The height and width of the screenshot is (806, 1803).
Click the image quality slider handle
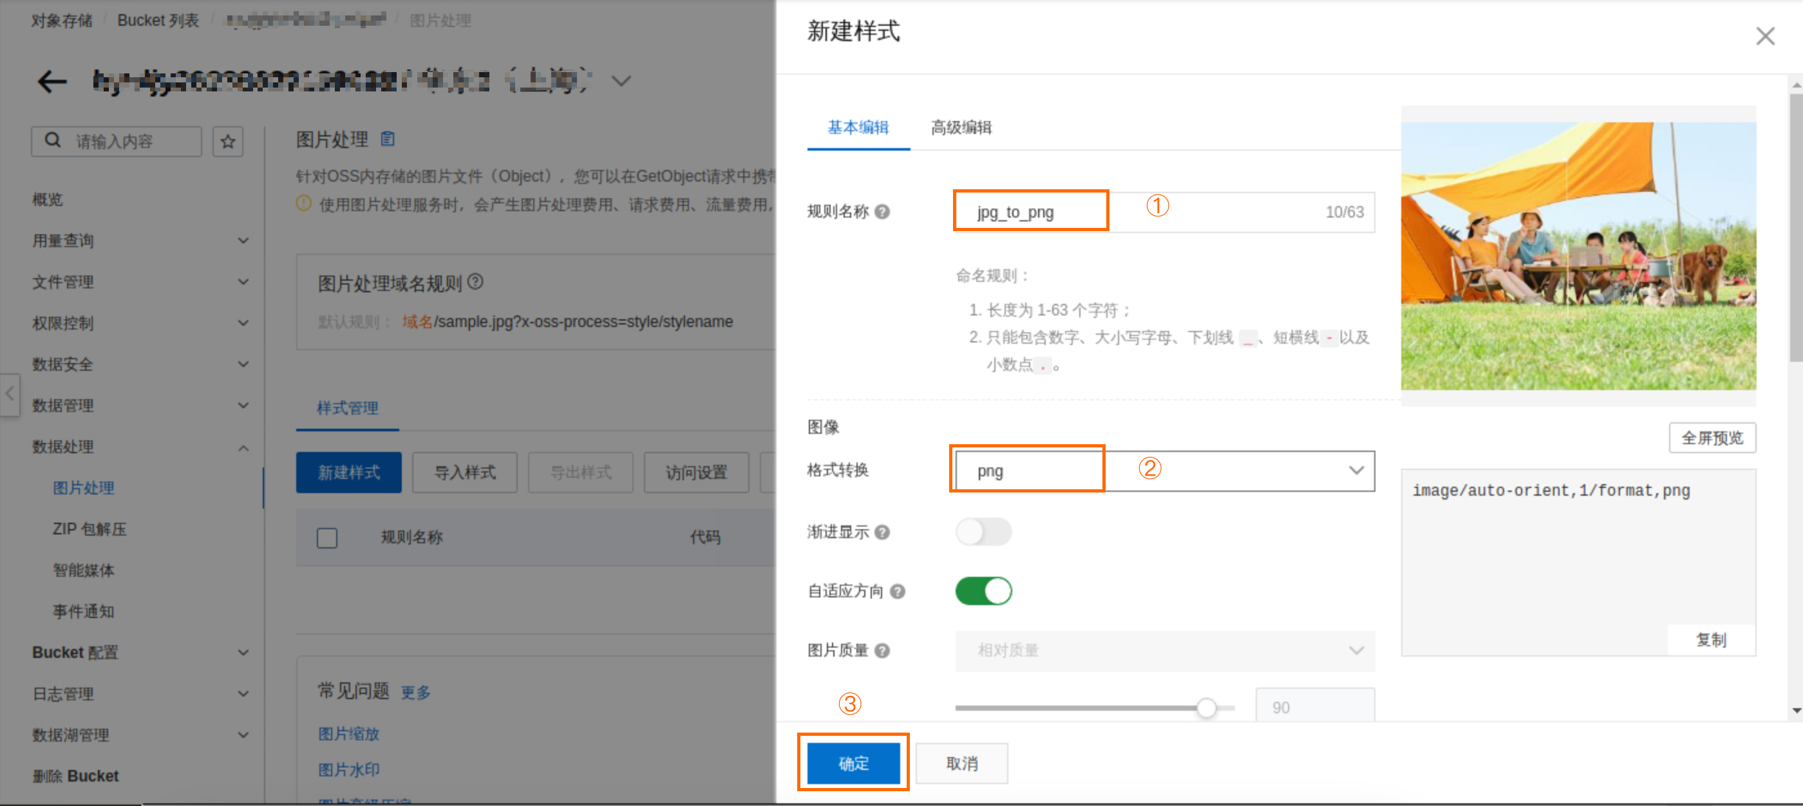coord(1206,708)
